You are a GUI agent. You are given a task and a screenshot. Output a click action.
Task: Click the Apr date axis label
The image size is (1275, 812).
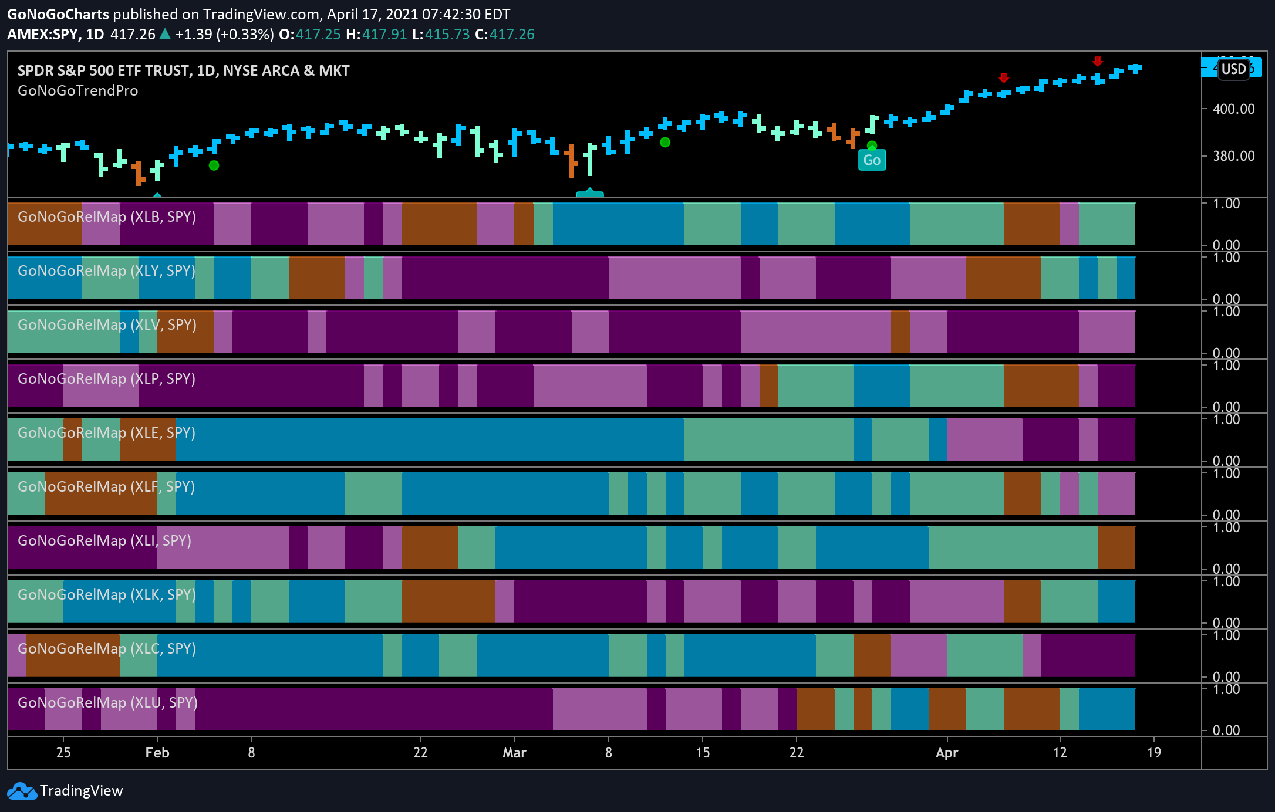pyautogui.click(x=947, y=753)
